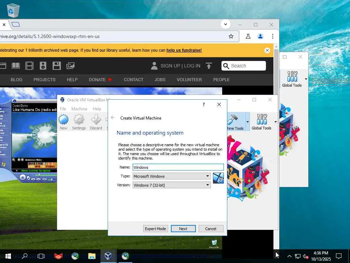Open Chrome Labs flask icon
Screen dimensions: 350x263
[248, 36]
